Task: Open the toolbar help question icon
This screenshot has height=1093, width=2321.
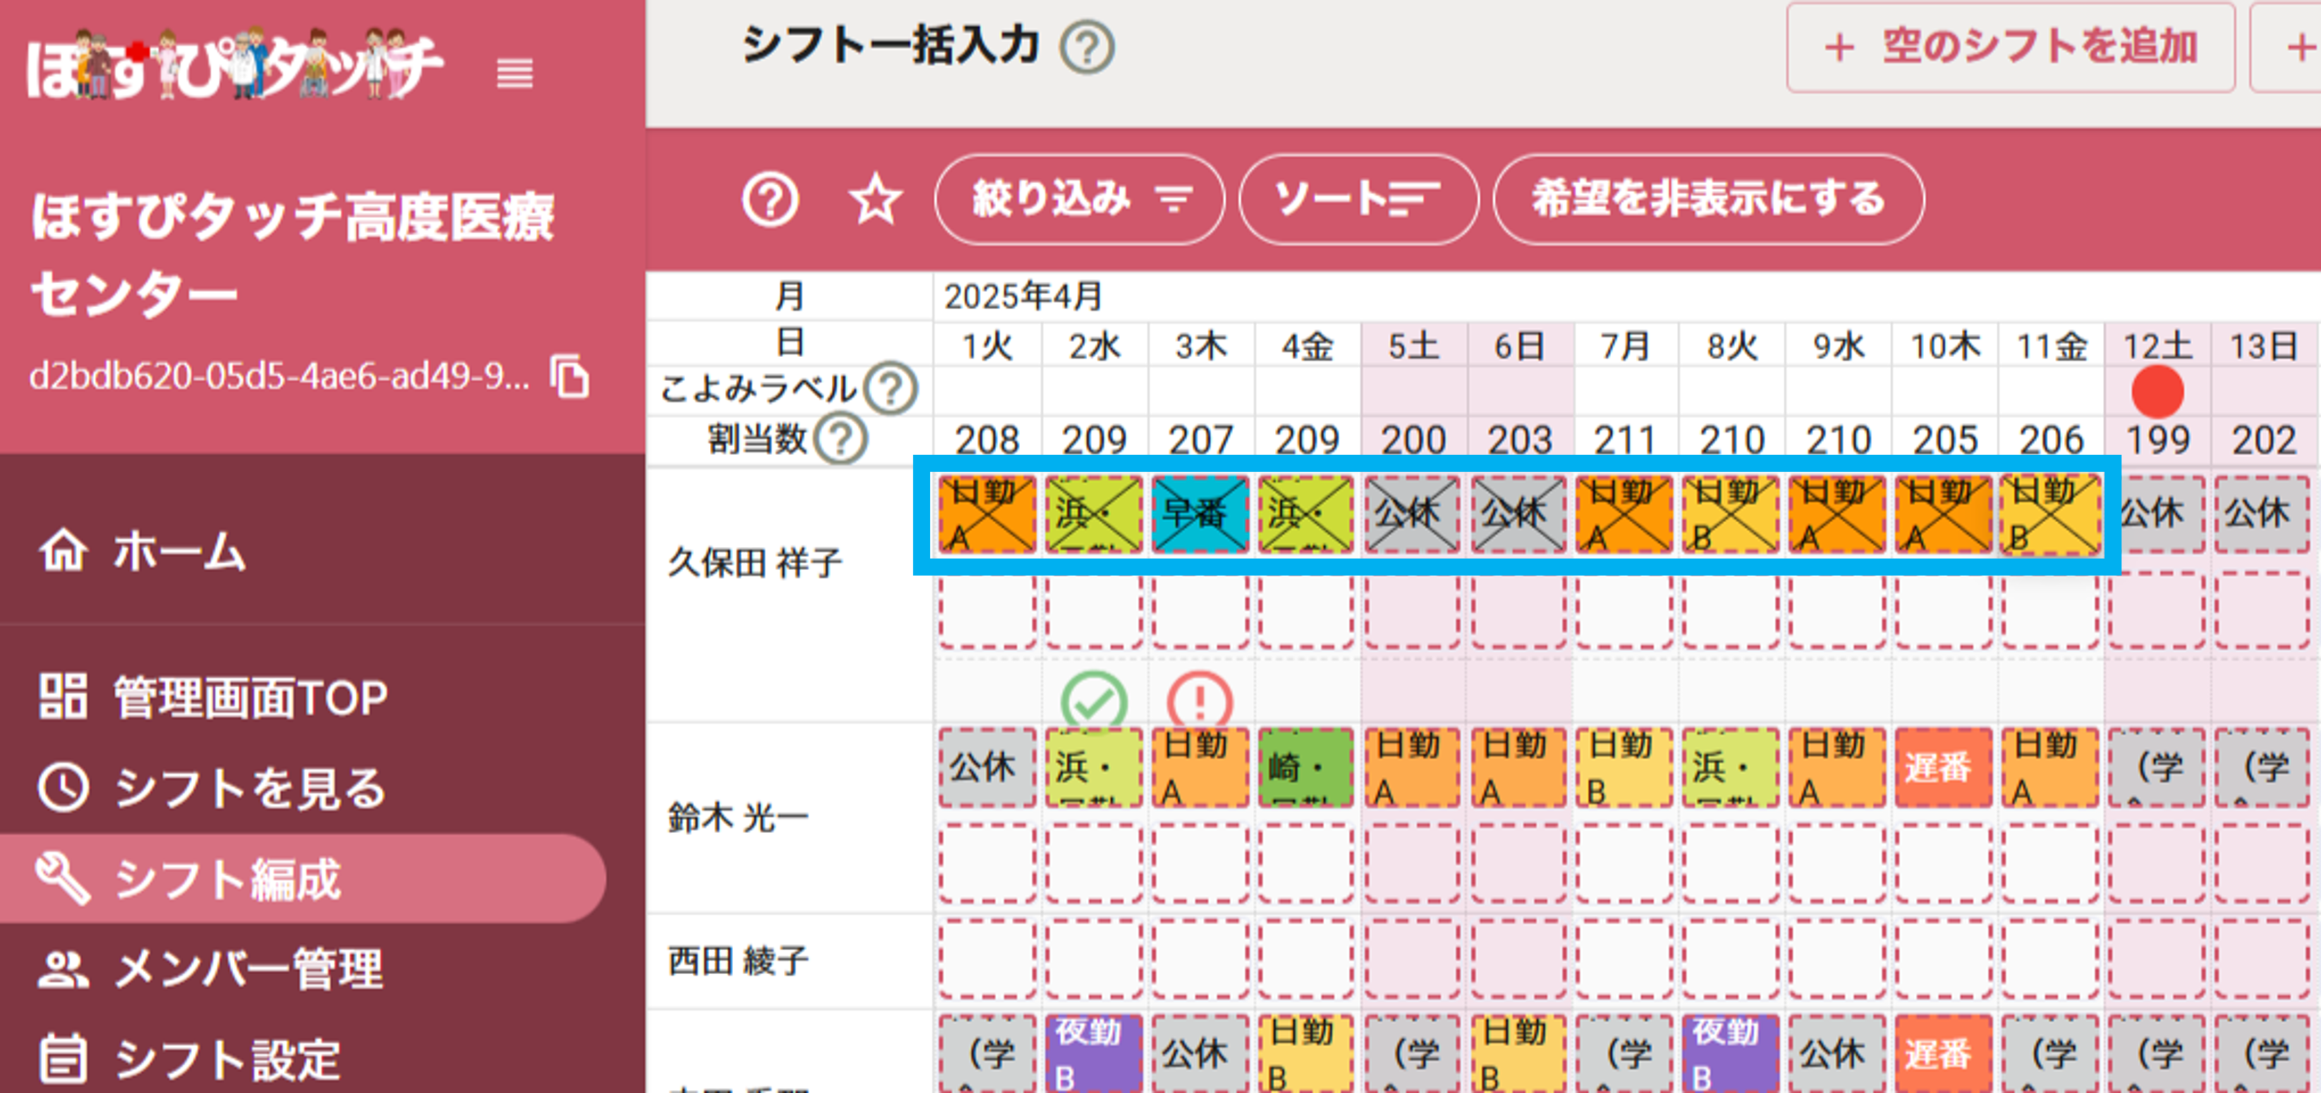Action: [771, 201]
